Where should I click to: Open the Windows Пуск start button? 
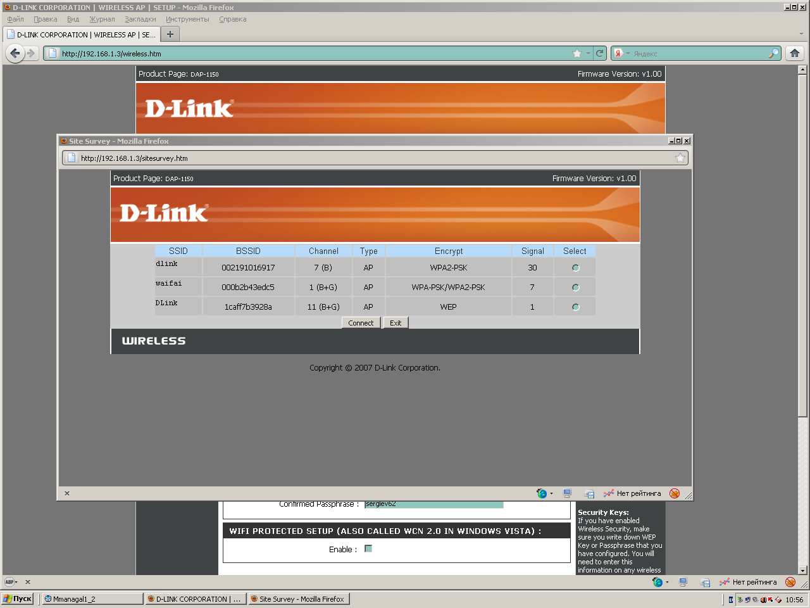(17, 598)
